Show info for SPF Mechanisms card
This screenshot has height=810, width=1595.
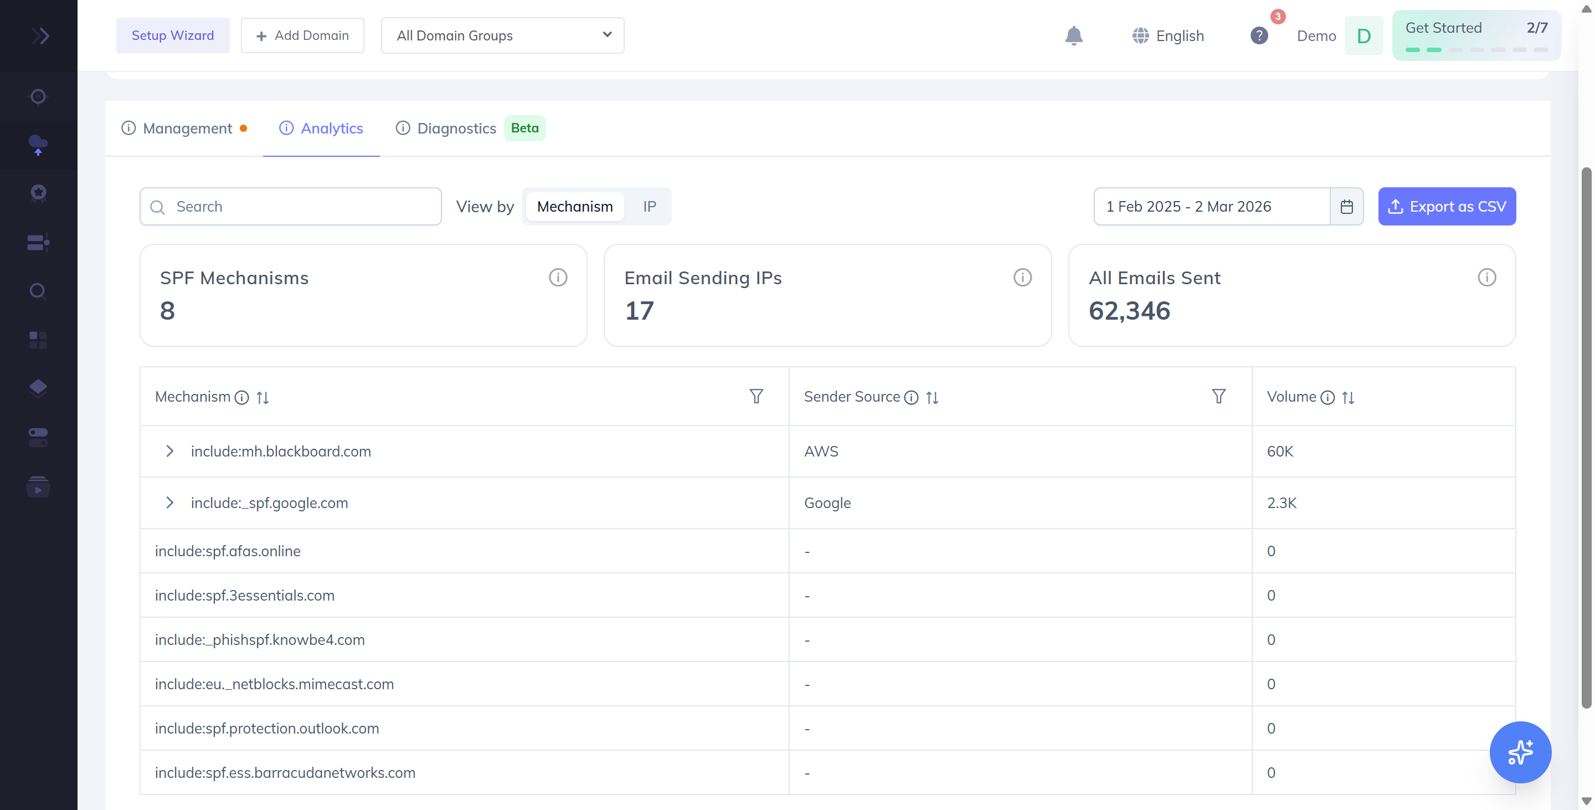[x=558, y=278]
